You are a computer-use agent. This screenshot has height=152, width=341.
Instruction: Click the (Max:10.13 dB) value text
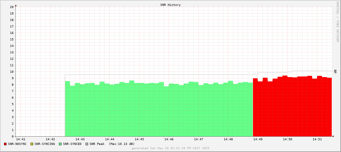(x=122, y=144)
